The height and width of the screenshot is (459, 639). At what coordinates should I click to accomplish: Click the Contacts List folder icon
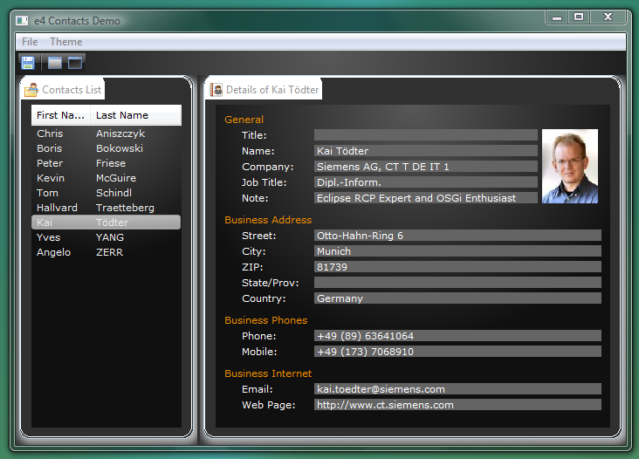[x=31, y=90]
